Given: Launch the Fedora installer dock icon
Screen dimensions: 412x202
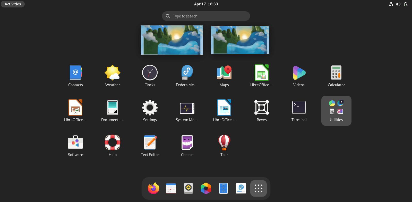Looking at the screenshot, I should click(241, 188).
